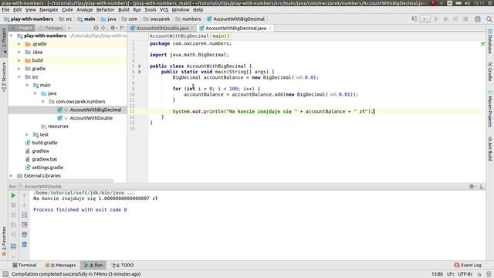The image size is (494, 278).
Task: Switch to AccountWithDouble.java editor tab
Action: pos(162,29)
